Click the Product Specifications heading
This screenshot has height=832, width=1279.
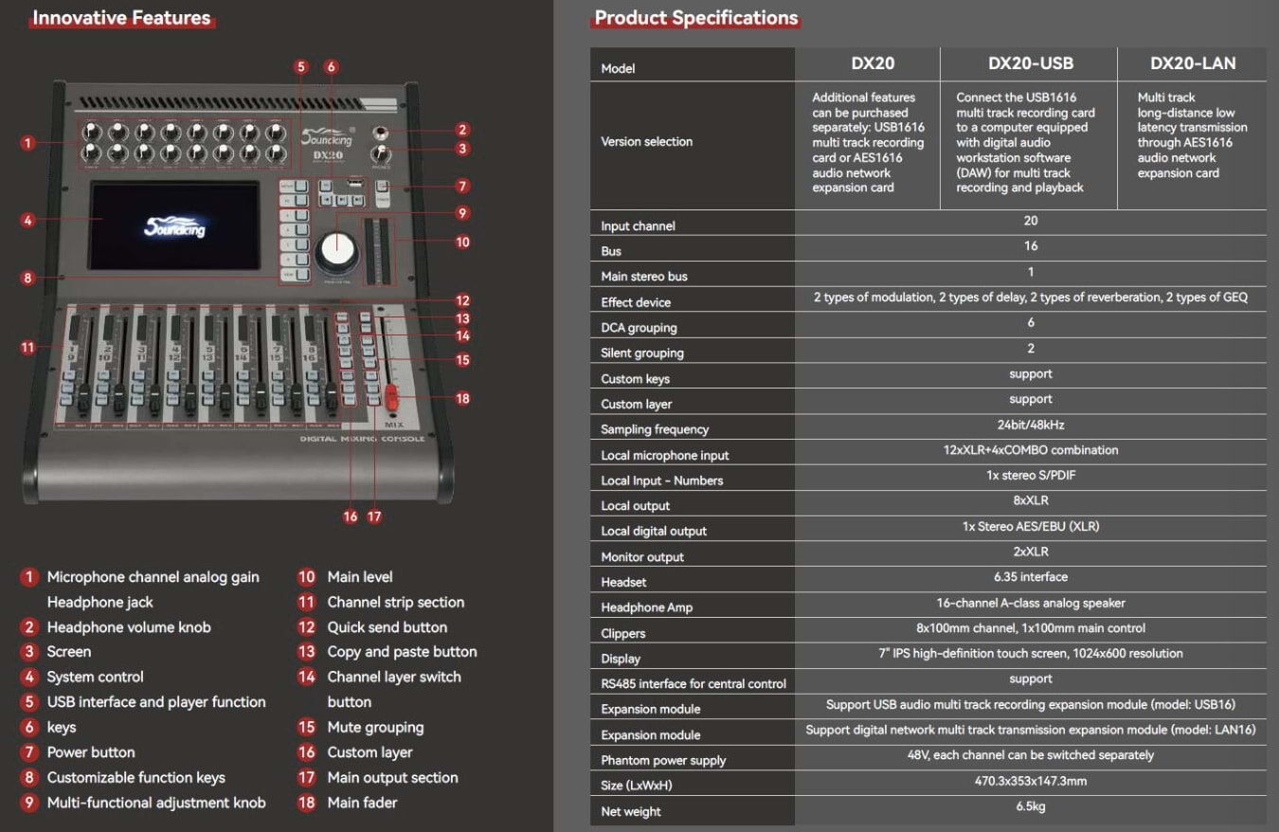click(695, 18)
